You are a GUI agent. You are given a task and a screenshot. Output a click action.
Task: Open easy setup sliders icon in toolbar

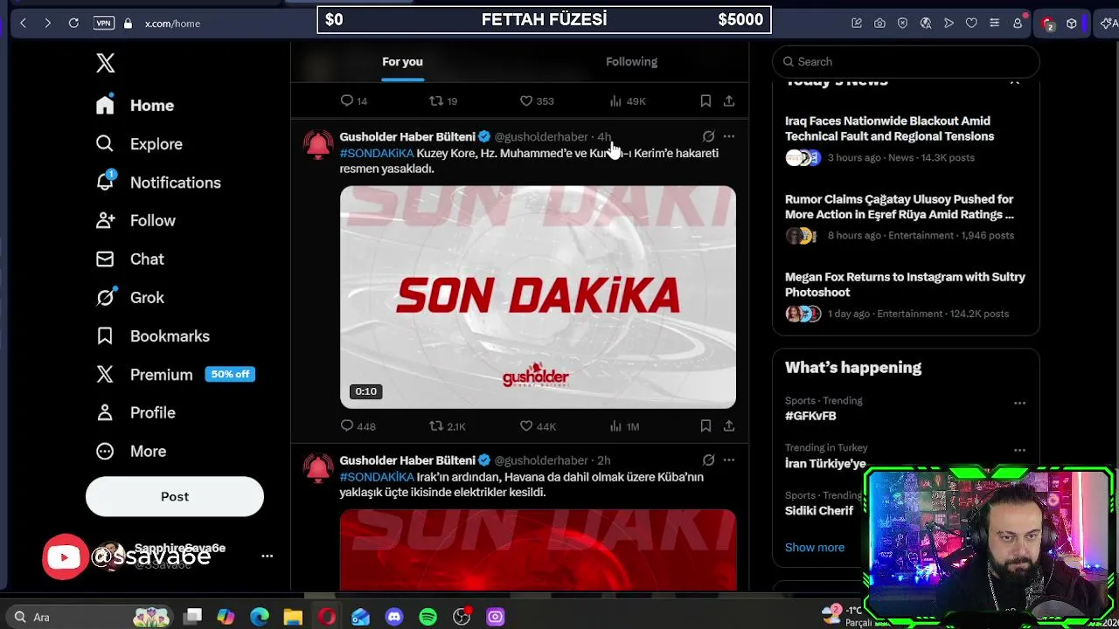tap(994, 24)
